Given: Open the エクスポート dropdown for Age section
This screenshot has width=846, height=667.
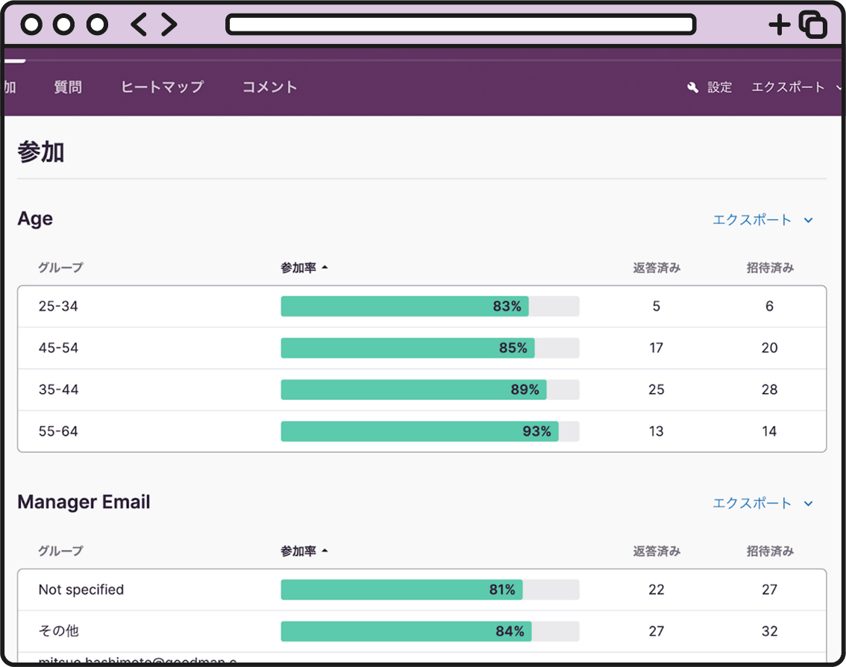Looking at the screenshot, I should pyautogui.click(x=762, y=220).
